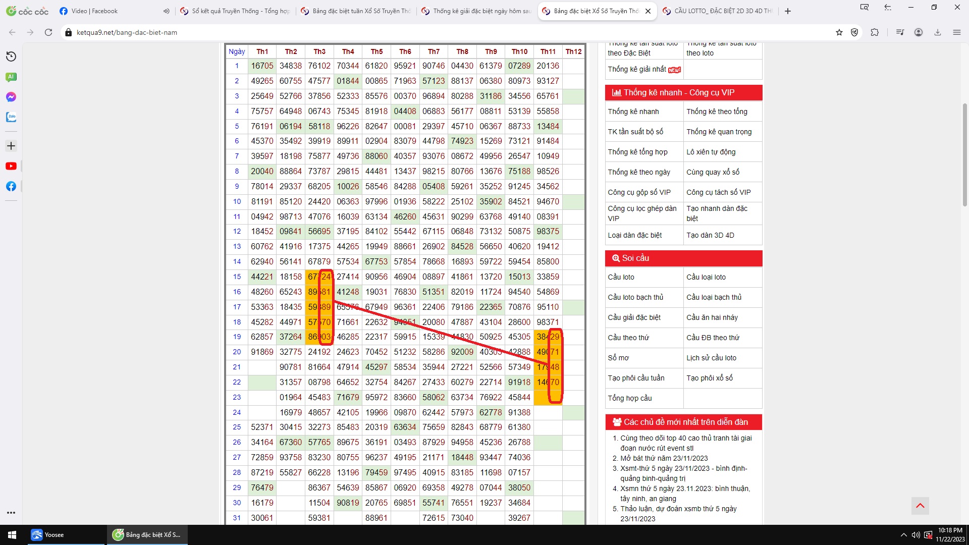Open the history icon in the sidebar
The width and height of the screenshot is (969, 545).
point(11,57)
